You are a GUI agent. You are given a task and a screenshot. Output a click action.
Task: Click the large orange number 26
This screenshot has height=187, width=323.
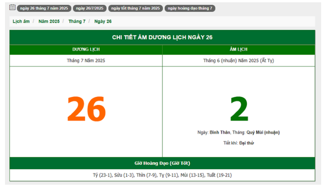tap(86, 109)
